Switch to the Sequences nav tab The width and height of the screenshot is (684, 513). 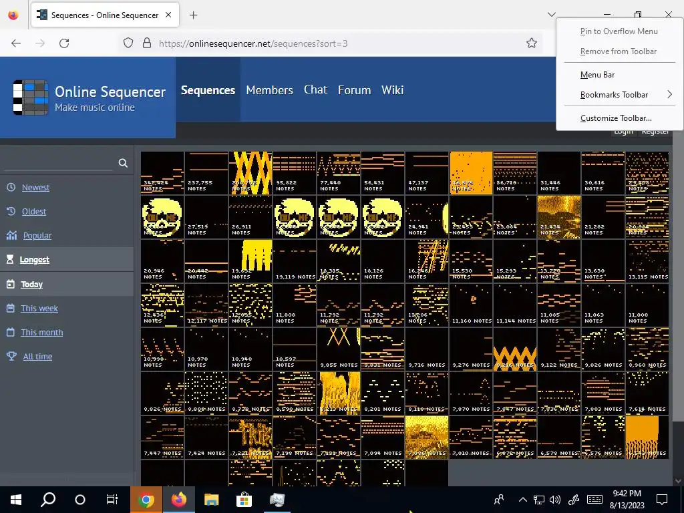pos(208,90)
